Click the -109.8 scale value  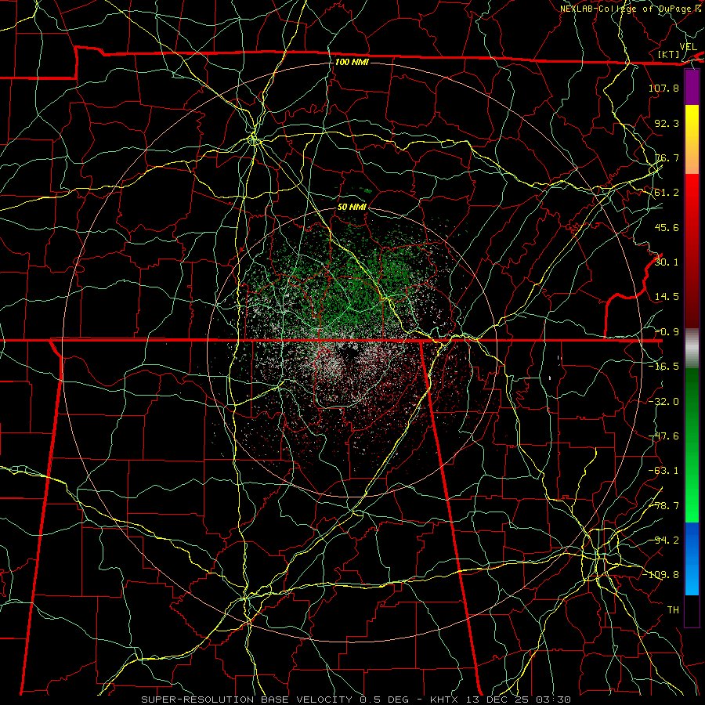pos(660,575)
